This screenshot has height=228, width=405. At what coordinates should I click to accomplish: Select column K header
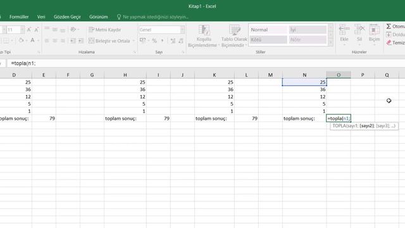[214, 75]
